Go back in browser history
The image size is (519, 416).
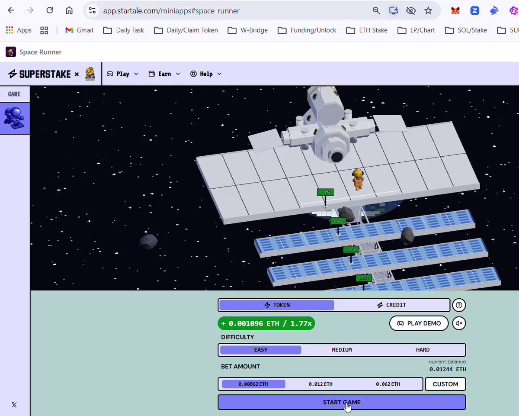coord(11,10)
